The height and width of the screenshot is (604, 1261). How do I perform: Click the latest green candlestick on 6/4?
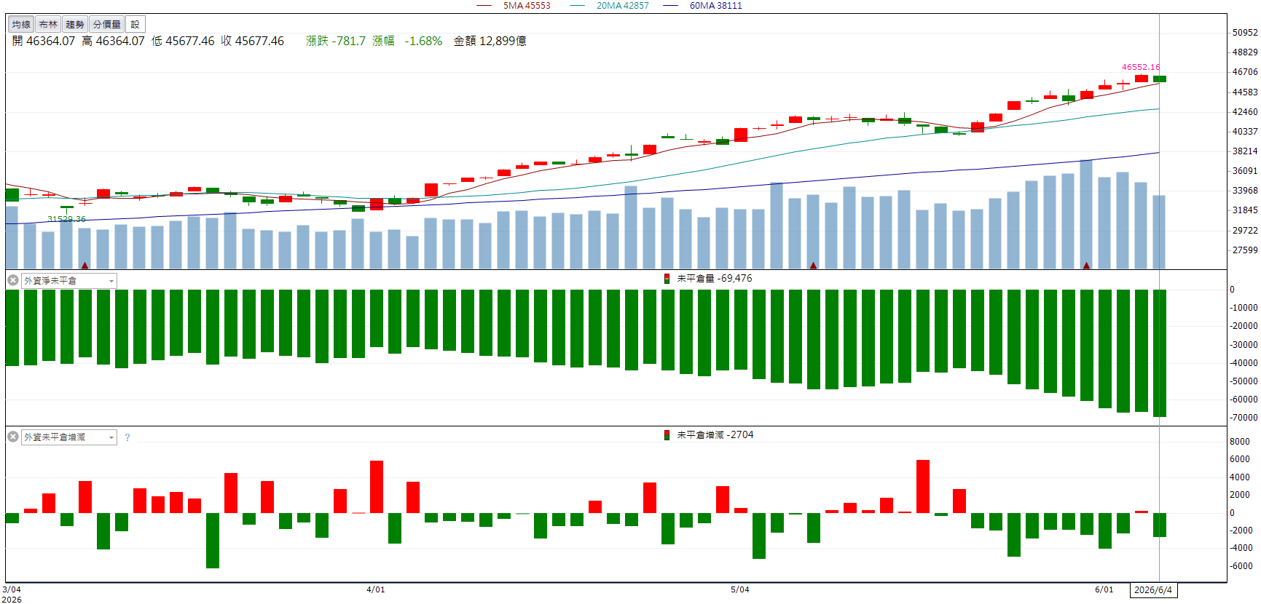click(1159, 79)
